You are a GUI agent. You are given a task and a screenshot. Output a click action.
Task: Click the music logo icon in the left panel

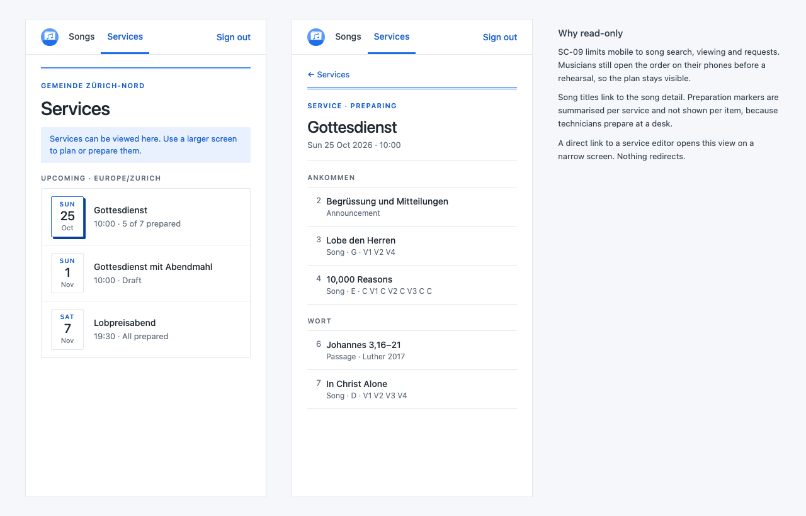[50, 37]
